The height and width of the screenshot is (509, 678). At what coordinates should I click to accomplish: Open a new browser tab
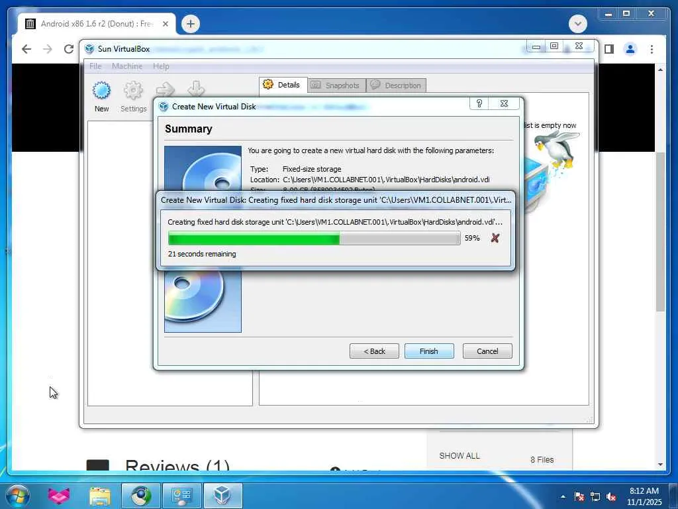point(191,24)
